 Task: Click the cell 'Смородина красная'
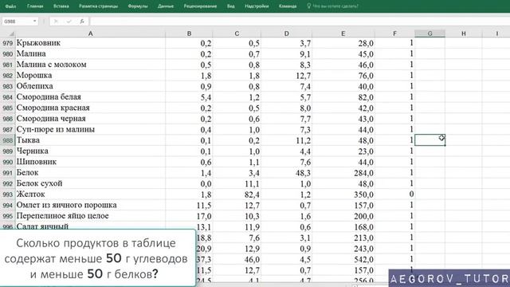(90, 108)
